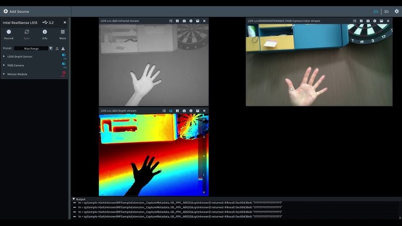Click the 'Motion Module' label

[x=17, y=74]
